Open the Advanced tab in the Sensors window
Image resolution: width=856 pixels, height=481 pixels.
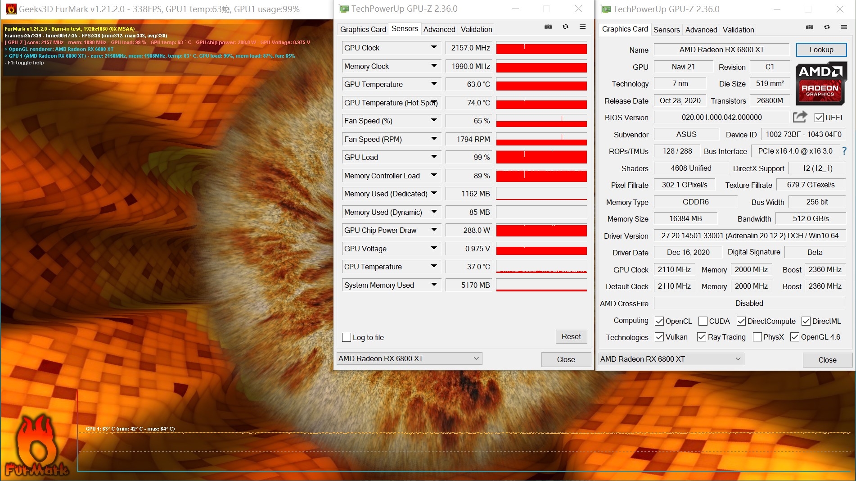(x=439, y=29)
